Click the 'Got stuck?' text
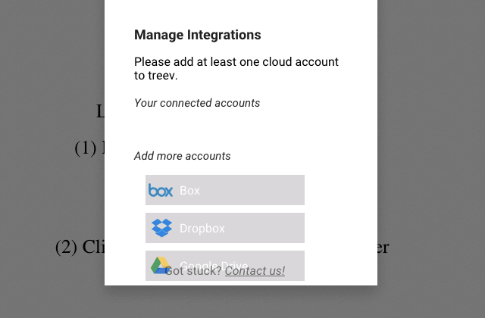Screen dimensions: 485x318 click(x=193, y=271)
